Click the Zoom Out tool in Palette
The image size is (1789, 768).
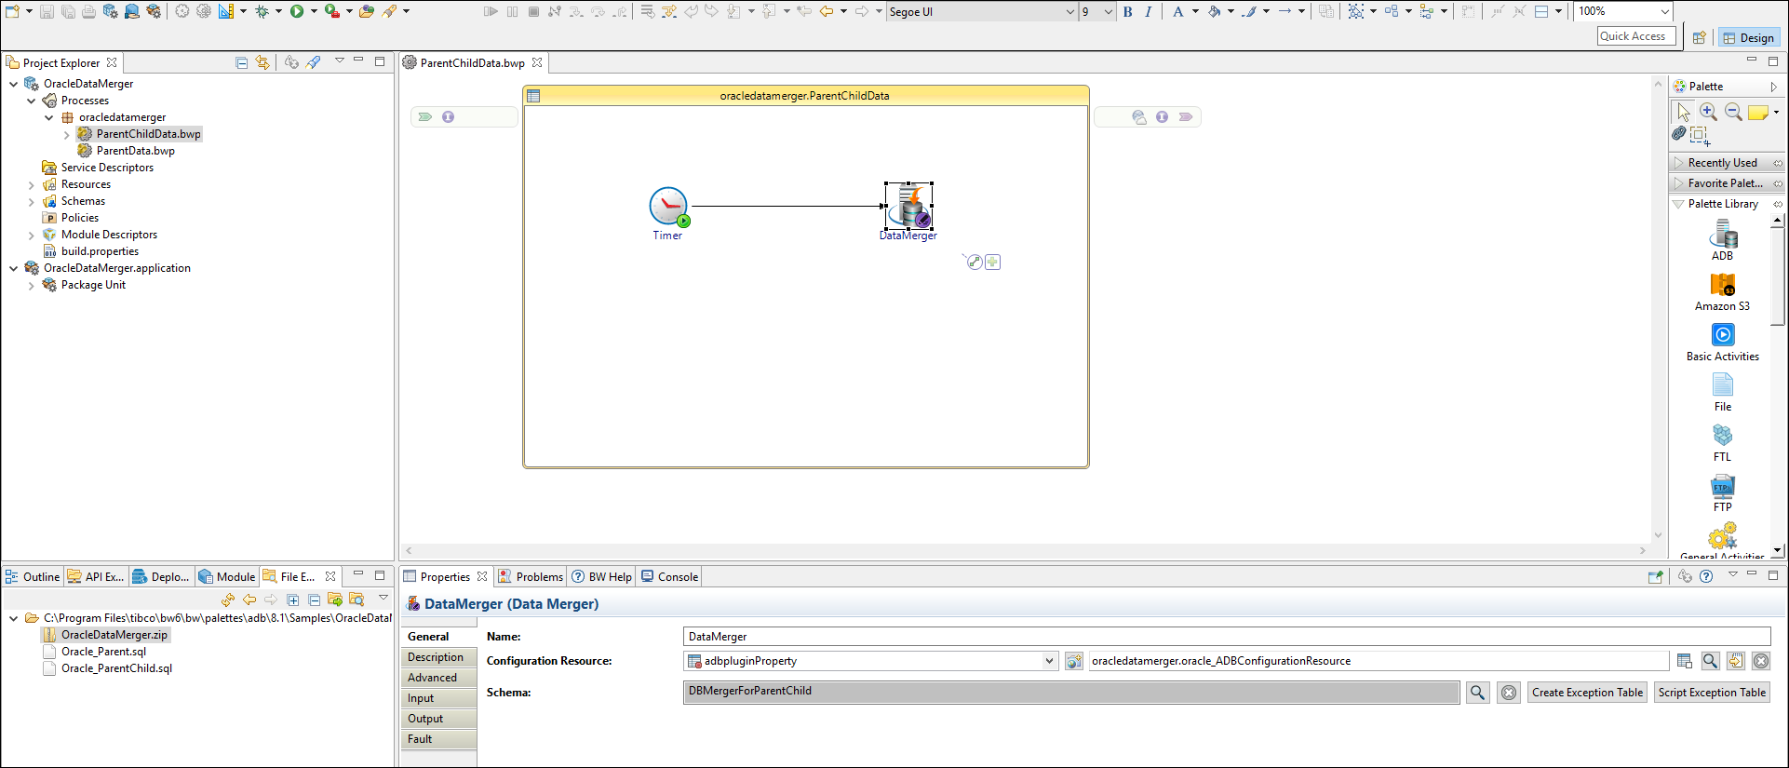tap(1733, 112)
